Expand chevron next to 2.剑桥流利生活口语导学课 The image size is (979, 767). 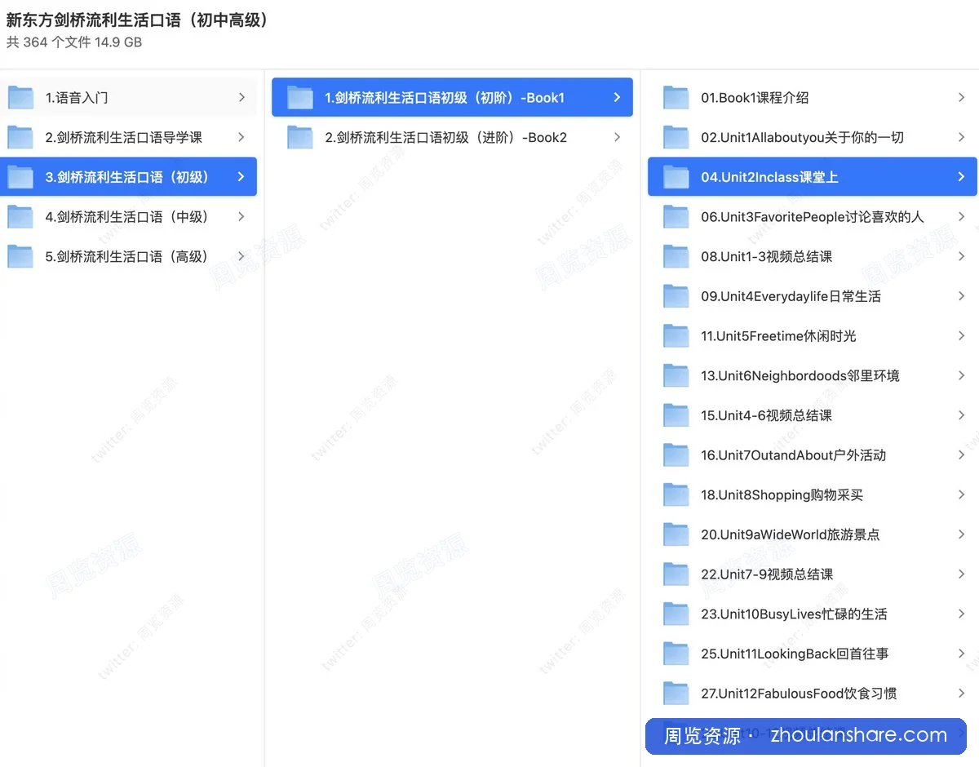click(241, 137)
